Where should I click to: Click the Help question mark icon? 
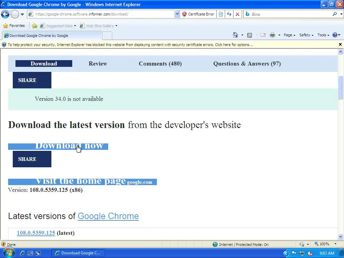pyautogui.click(x=335, y=35)
